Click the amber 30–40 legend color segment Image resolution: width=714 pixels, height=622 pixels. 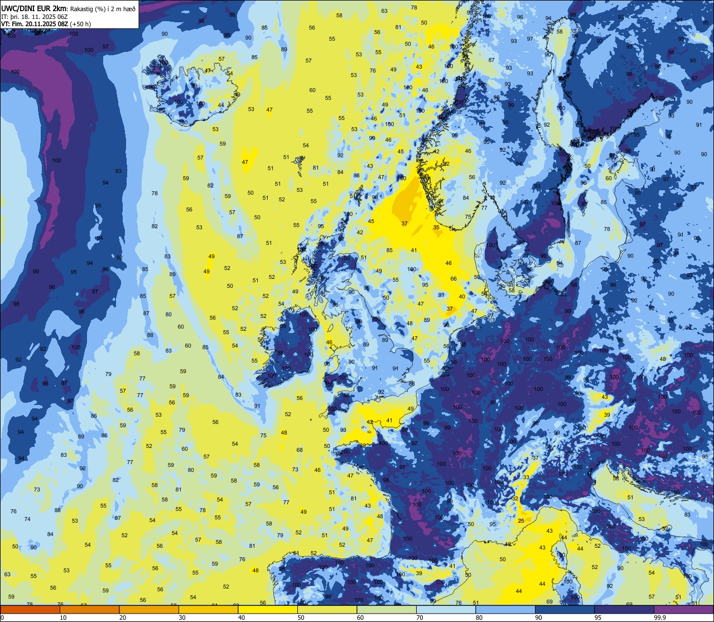click(209, 609)
